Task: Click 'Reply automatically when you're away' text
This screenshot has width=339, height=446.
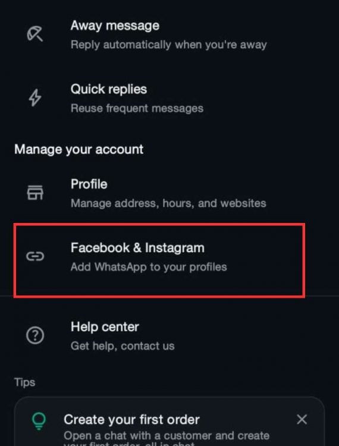Action: (169, 45)
